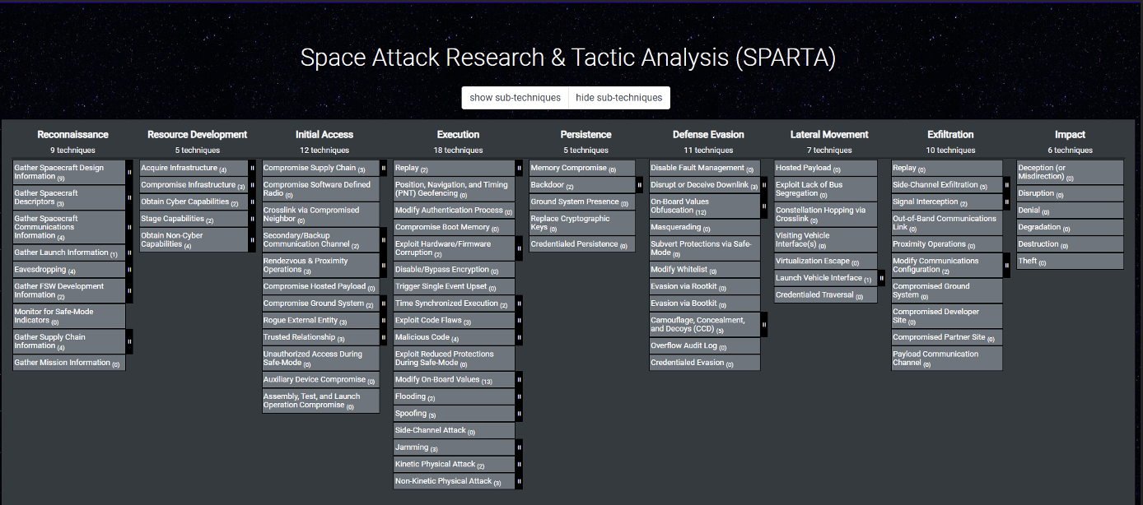Viewport: 1143px width, 505px height.
Task: Expand Stage Capabilities sub-techniques handle
Action: (252, 219)
